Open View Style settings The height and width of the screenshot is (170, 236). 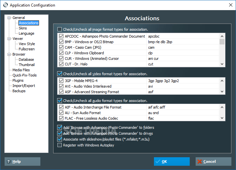[27, 44]
